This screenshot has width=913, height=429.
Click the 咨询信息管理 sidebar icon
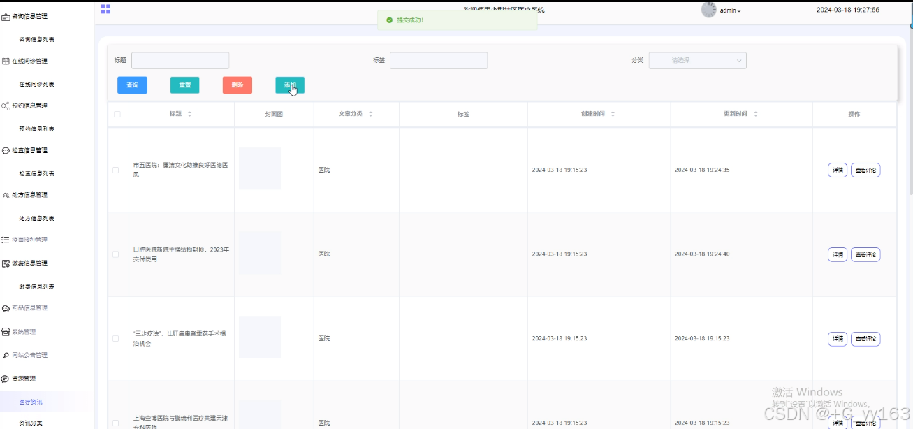[x=6, y=16]
